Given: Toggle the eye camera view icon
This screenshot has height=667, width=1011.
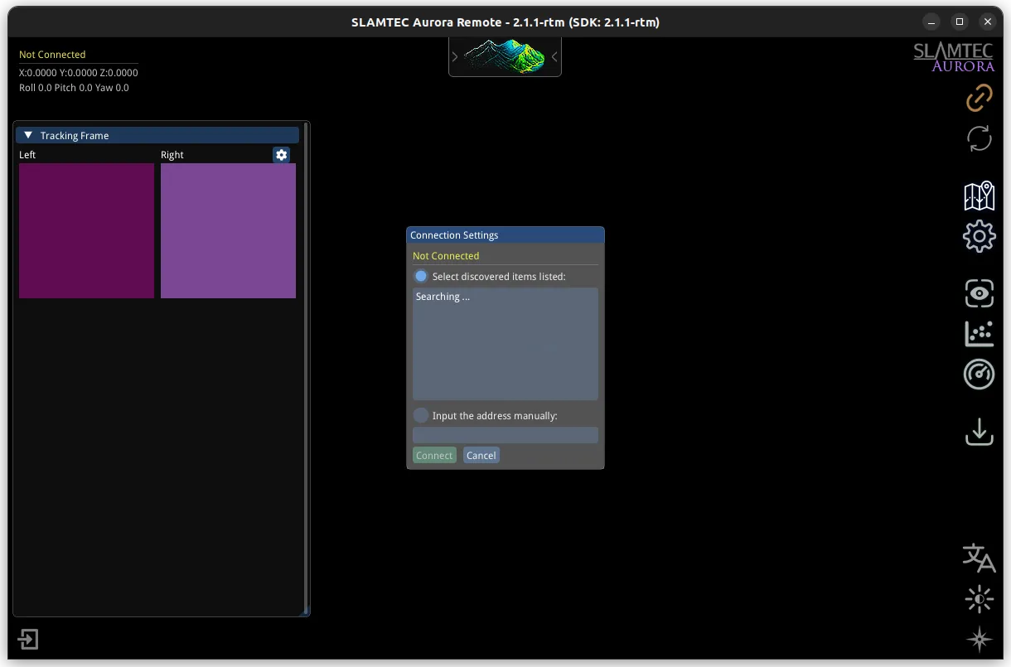Looking at the screenshot, I should click(x=980, y=293).
